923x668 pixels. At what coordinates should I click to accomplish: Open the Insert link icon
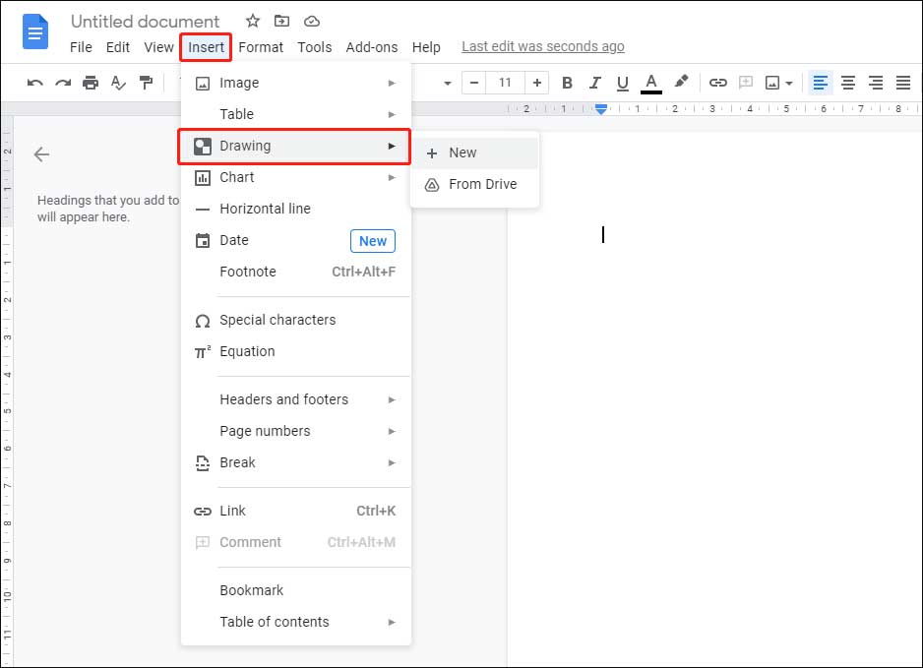pyautogui.click(x=717, y=83)
